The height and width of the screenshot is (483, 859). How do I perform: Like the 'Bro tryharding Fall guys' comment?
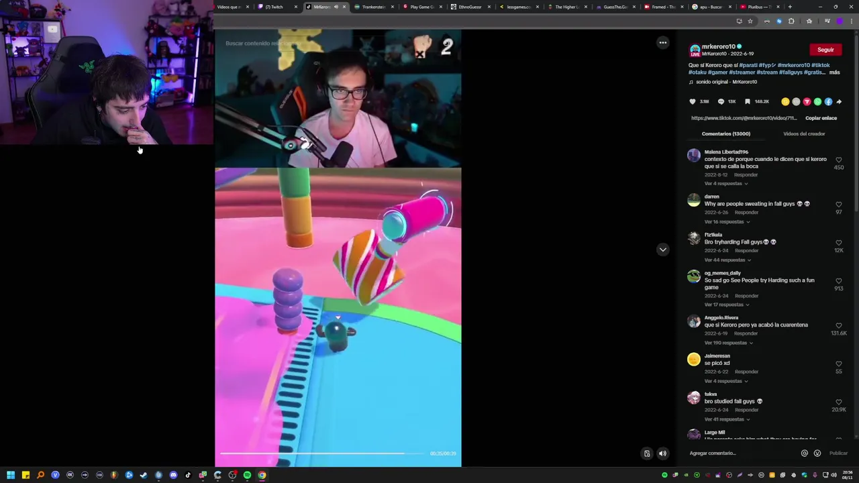click(x=838, y=243)
